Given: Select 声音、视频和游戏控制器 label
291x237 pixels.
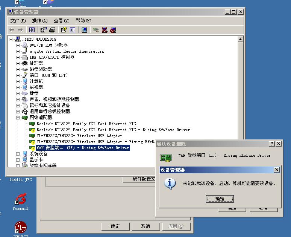Looking at the screenshot, I should [54, 99].
